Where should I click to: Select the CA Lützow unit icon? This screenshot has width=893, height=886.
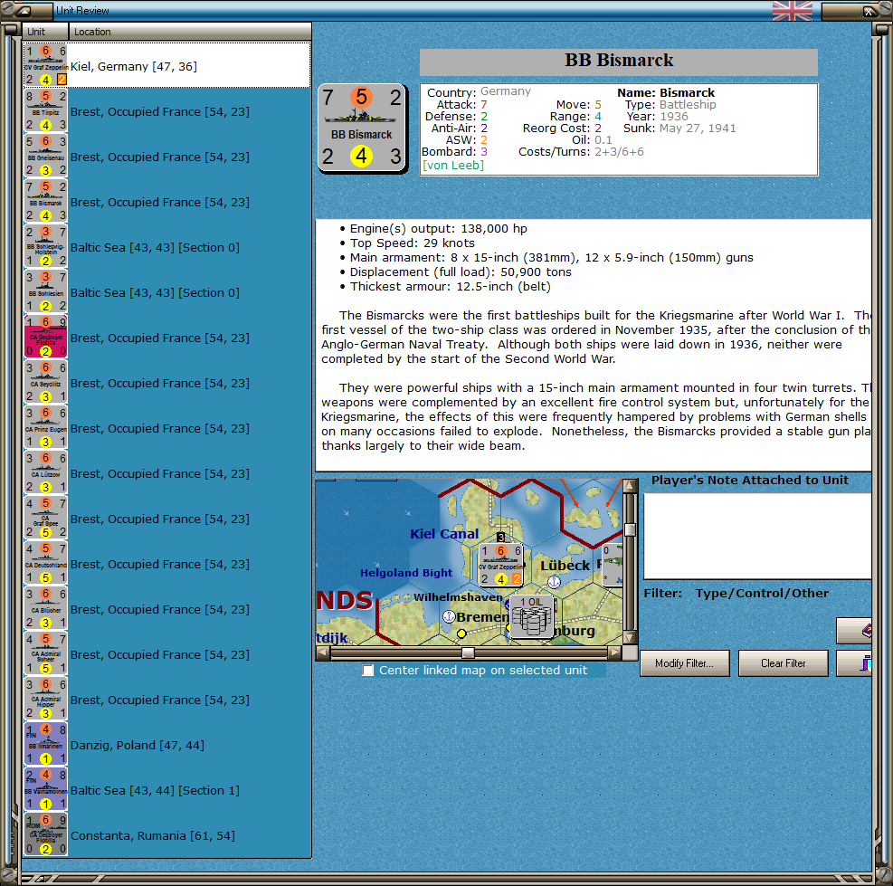[x=45, y=473]
